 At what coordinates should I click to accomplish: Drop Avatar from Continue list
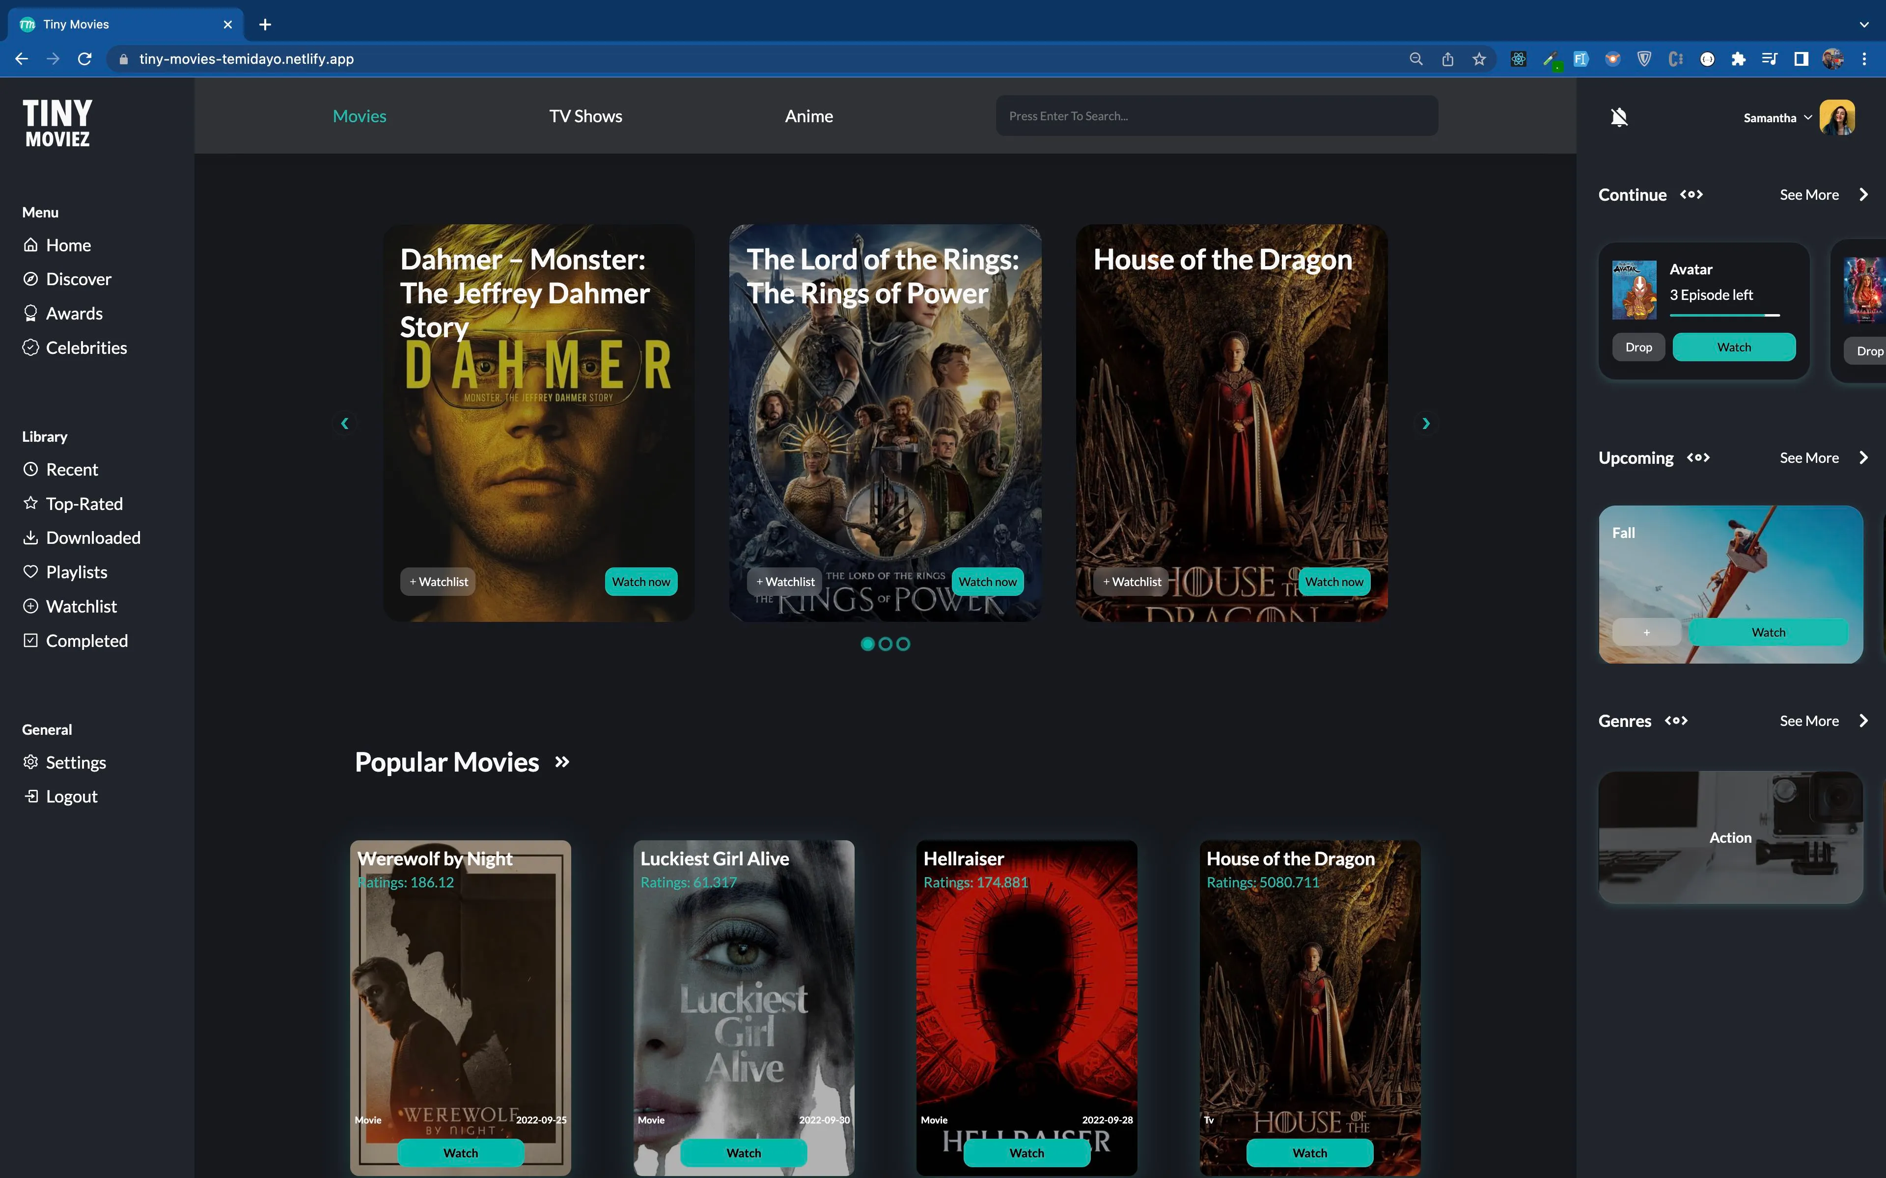(1638, 348)
